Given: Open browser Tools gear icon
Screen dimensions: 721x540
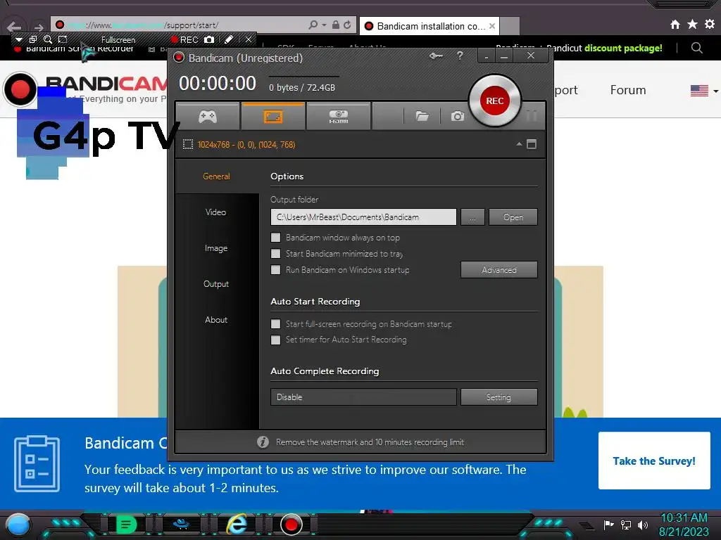Looking at the screenshot, I should (x=710, y=24).
